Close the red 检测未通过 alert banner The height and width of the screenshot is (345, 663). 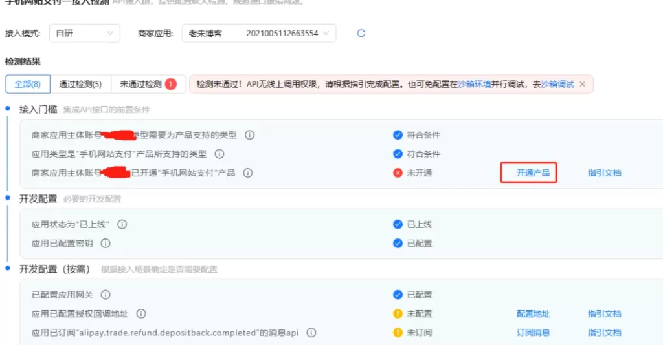click(582, 84)
